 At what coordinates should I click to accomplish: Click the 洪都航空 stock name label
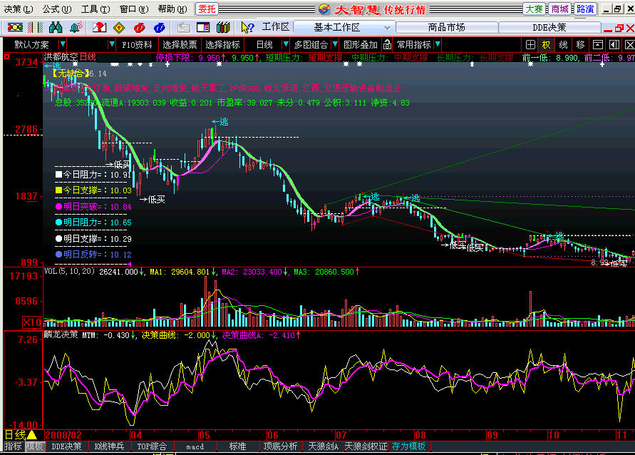coord(61,57)
